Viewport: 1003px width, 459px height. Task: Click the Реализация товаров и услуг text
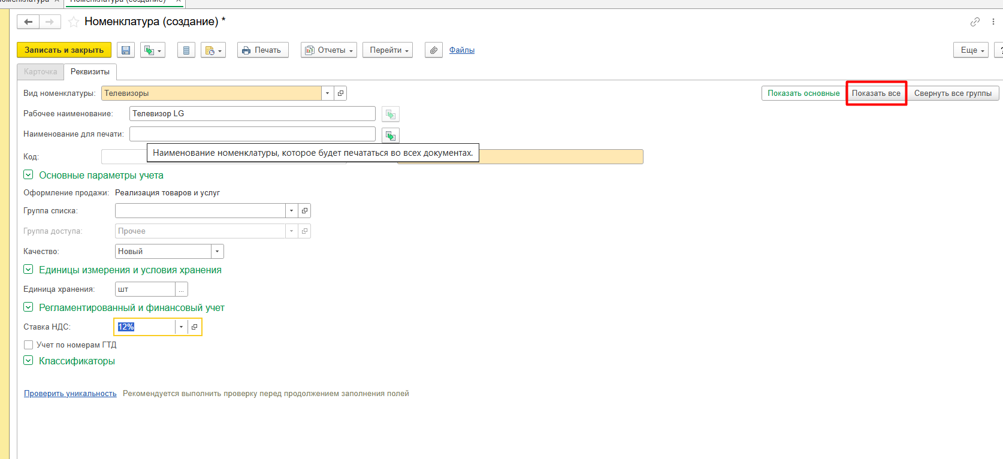(167, 193)
